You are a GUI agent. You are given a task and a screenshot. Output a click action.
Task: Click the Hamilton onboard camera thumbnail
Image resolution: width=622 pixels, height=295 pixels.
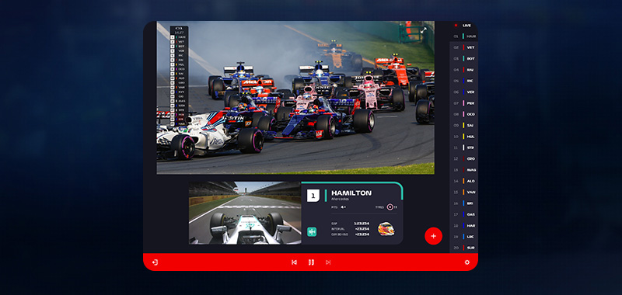click(245, 213)
